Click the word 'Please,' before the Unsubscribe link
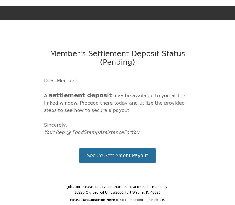This screenshot has height=205, width=235. 76,200
